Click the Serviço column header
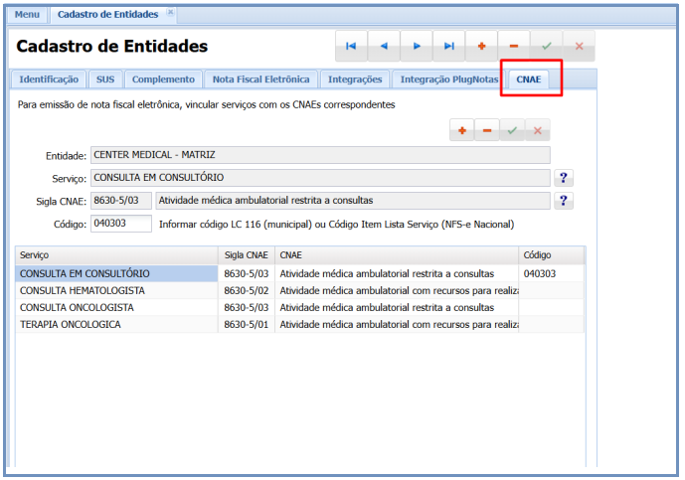685x480 pixels. (116, 255)
